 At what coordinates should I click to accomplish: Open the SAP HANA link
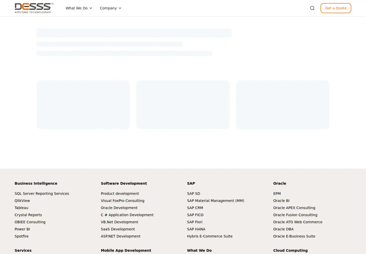click(x=196, y=229)
